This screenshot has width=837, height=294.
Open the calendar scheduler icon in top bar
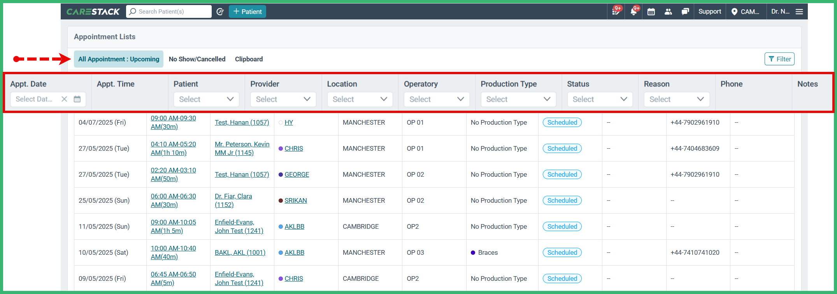[x=651, y=12]
